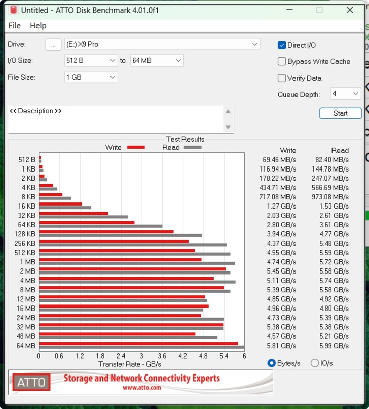Open the File menu
This screenshot has width=369, height=409.
[x=15, y=26]
